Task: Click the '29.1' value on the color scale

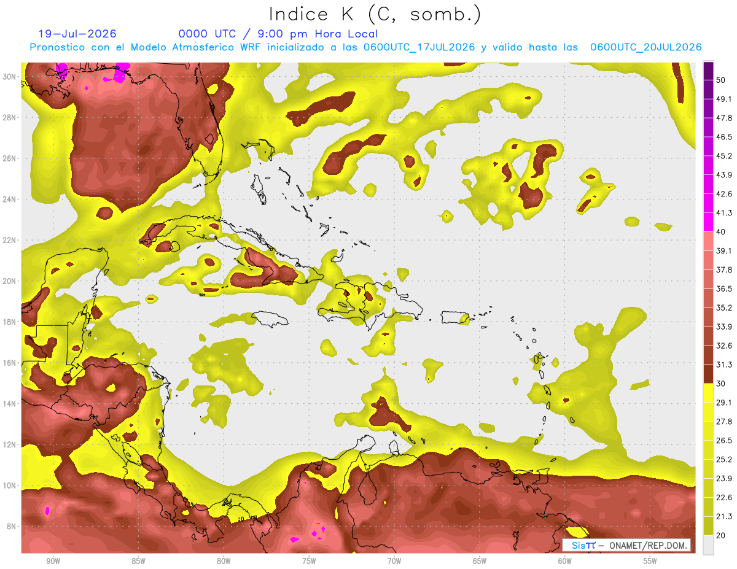Action: pos(724,403)
